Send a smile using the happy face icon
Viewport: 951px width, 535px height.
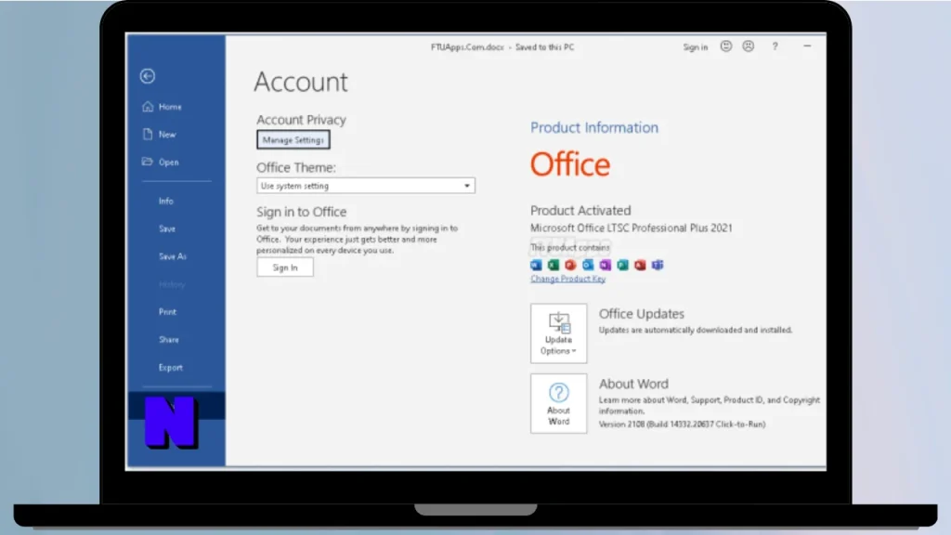[x=726, y=46]
